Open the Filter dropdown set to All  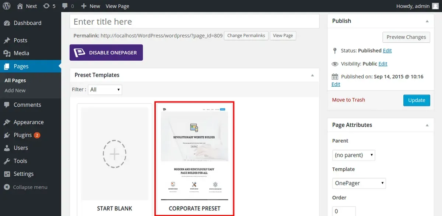click(105, 90)
